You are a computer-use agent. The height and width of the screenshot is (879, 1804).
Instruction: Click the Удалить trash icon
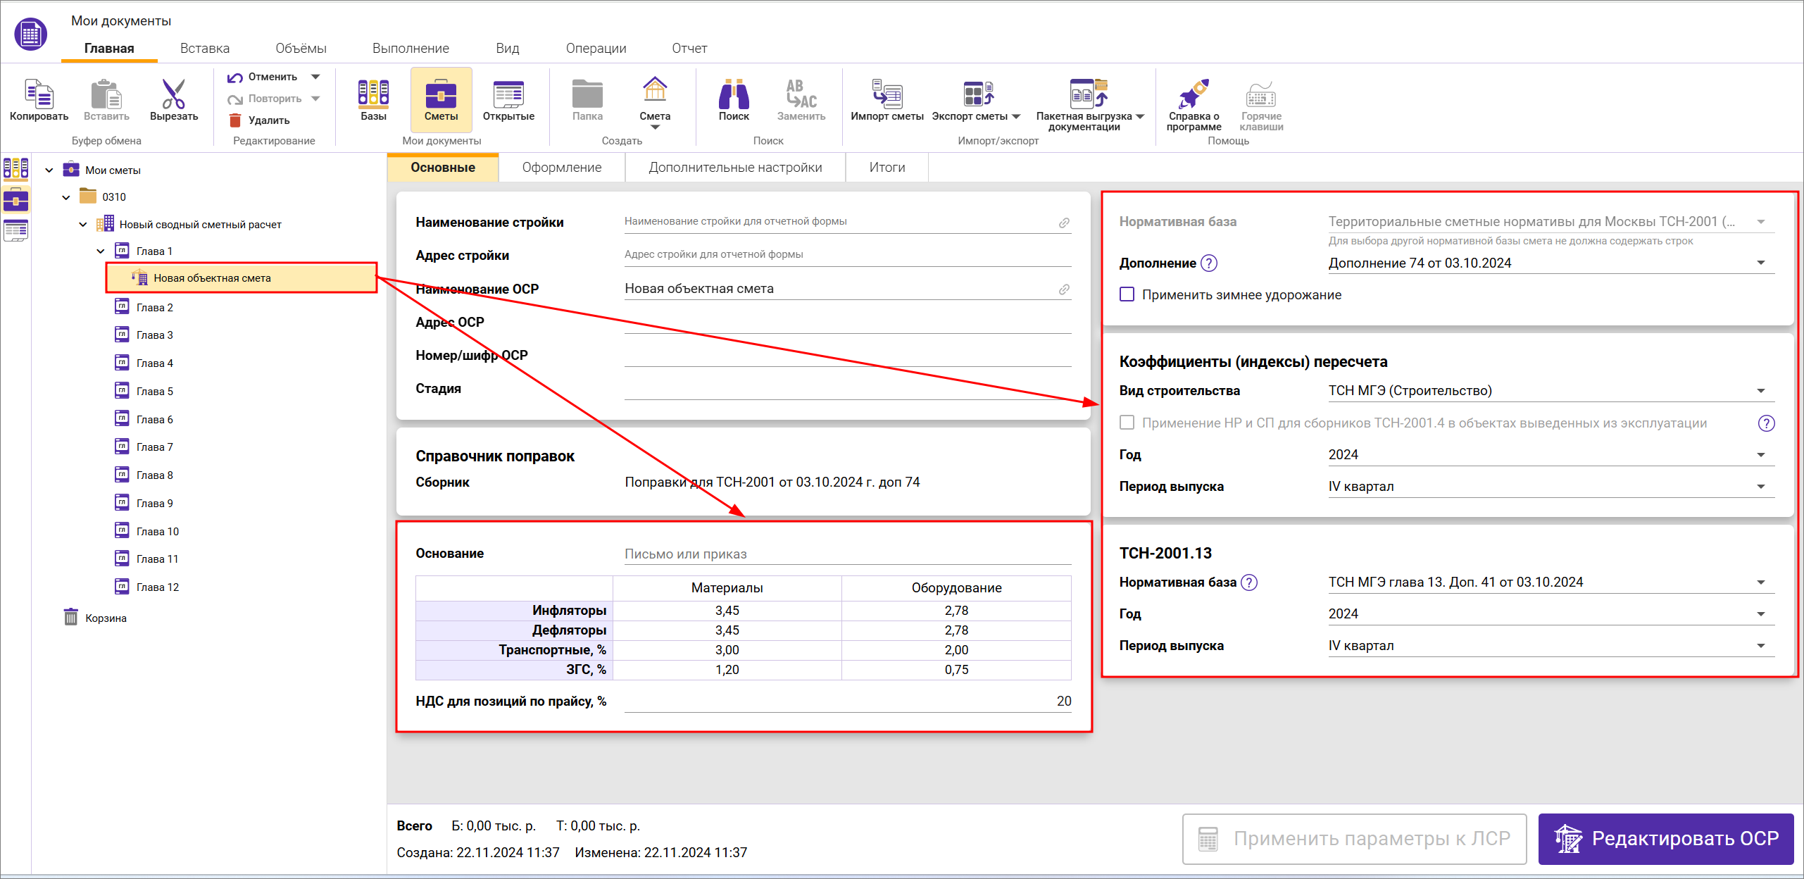(x=236, y=120)
